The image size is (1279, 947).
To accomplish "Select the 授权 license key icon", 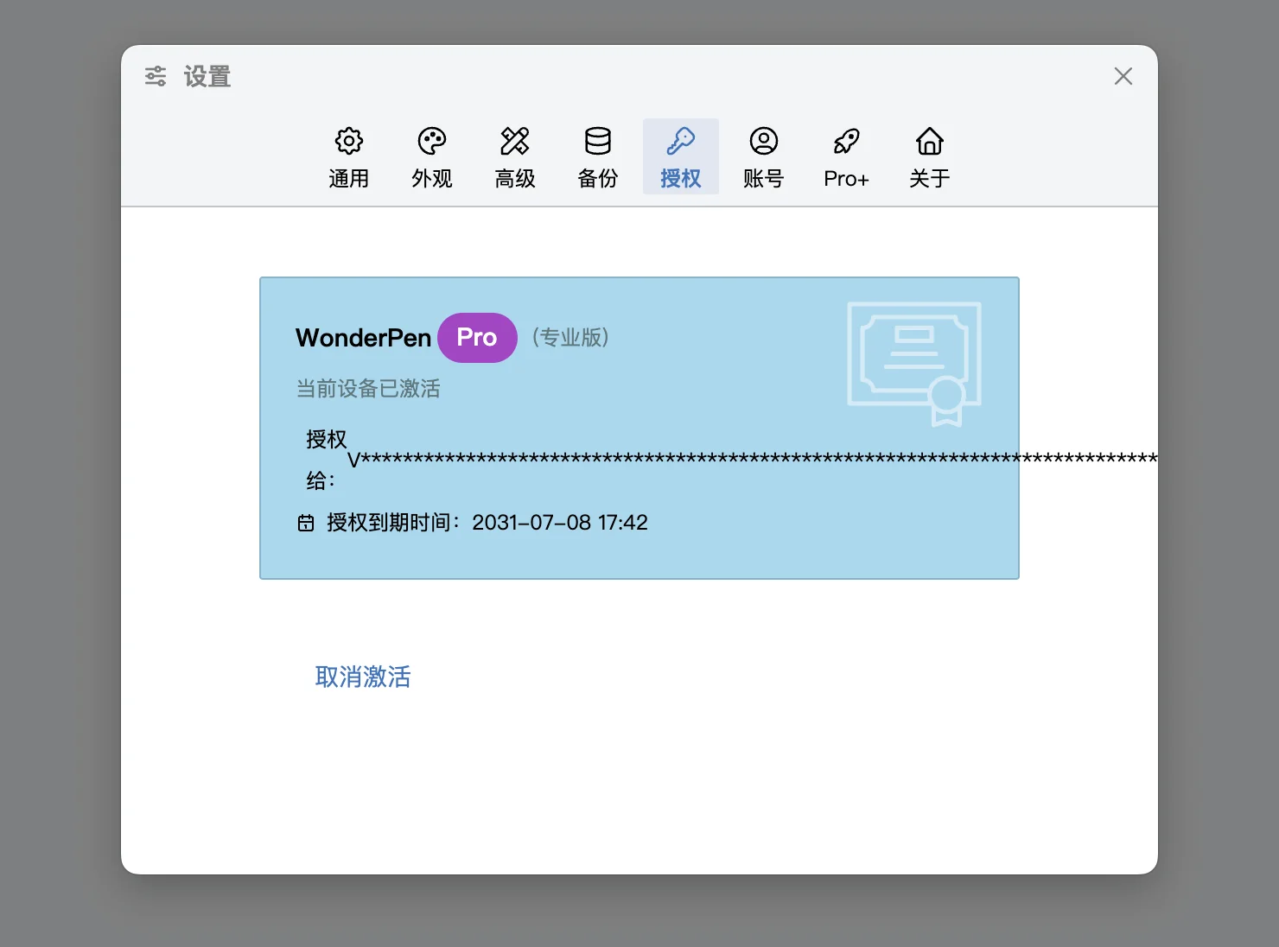I will [x=681, y=141].
